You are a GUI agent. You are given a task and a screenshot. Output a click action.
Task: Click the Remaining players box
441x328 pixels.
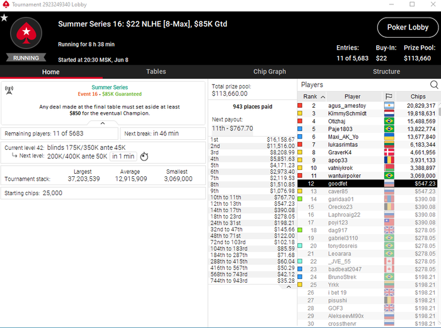point(59,133)
